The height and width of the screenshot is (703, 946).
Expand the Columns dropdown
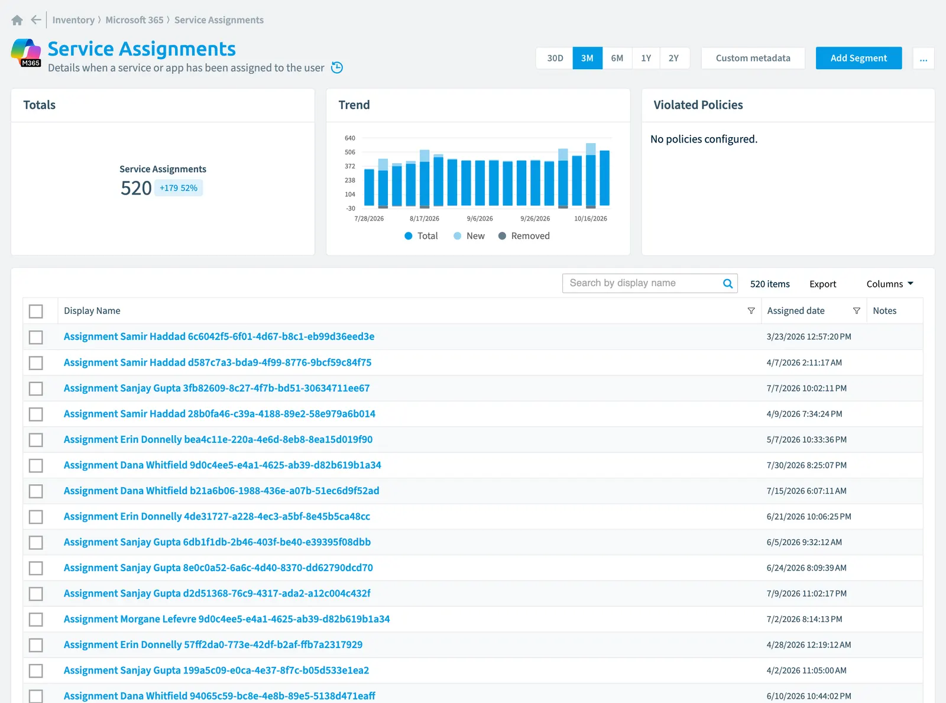(890, 284)
